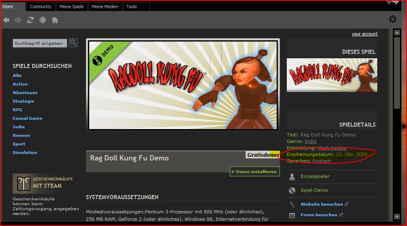Click the Spieldetails heading

click(357, 125)
